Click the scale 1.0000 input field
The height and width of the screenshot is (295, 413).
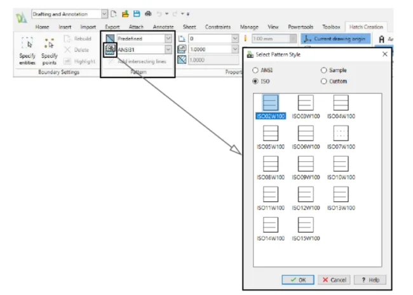coord(211,49)
